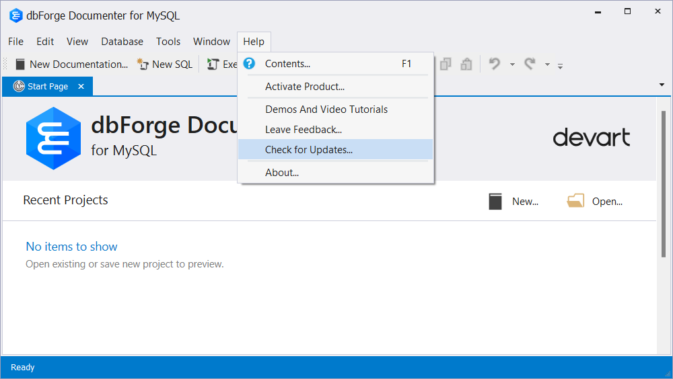
Task: Close the Help menu via its header
Action: [254, 42]
